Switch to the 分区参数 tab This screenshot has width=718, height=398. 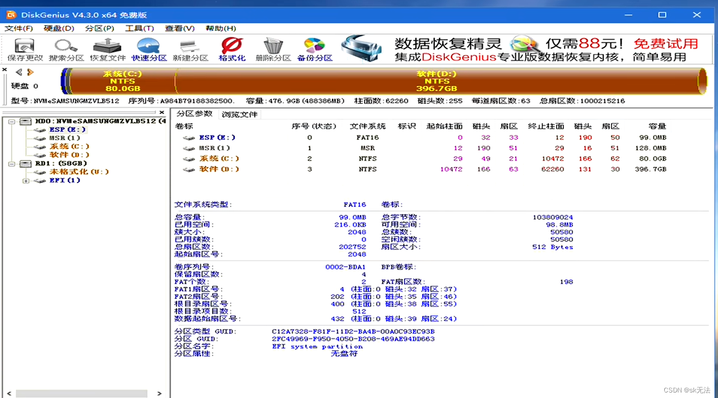[x=194, y=114]
